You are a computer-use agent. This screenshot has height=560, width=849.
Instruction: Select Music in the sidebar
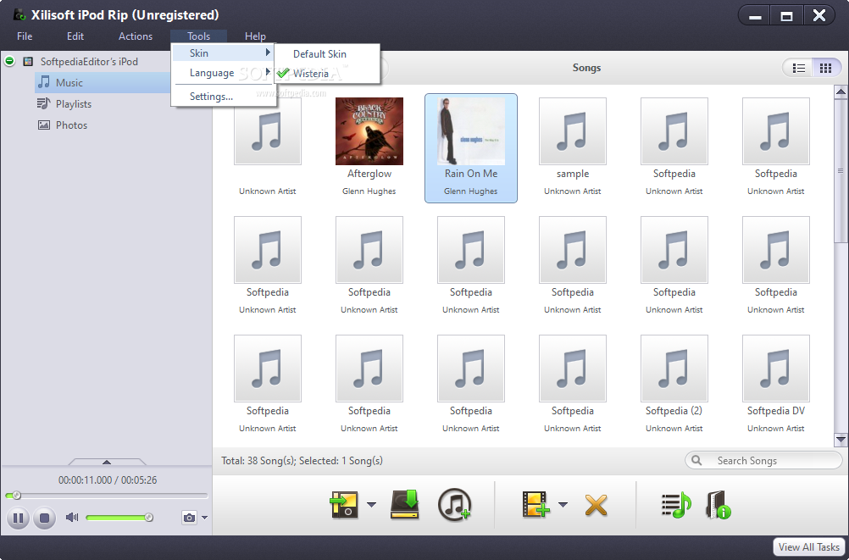click(x=103, y=83)
